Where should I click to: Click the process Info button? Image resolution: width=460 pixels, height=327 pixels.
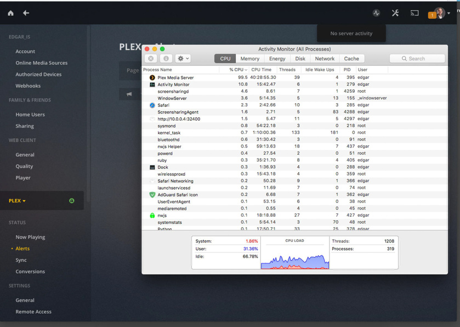[166, 58]
